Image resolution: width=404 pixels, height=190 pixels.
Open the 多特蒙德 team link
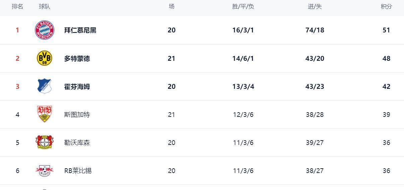coord(77,58)
